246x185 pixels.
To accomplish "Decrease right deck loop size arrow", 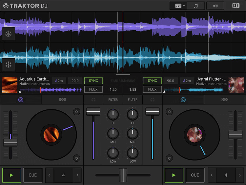I will [x=212, y=175].
